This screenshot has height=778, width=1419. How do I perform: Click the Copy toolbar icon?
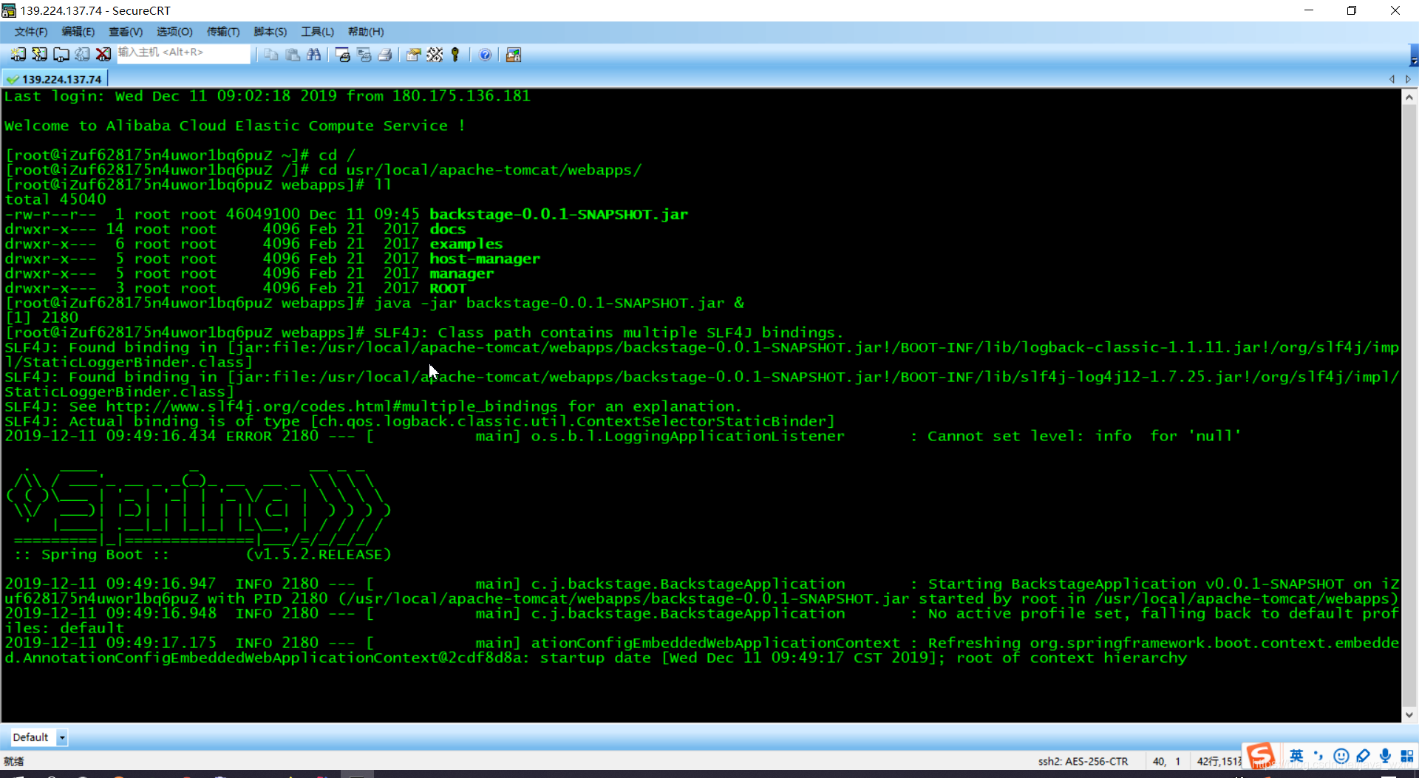tap(271, 55)
